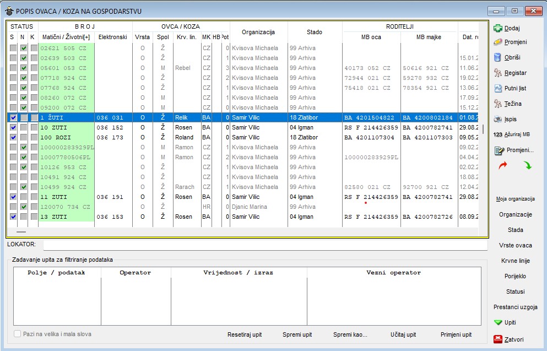Open Vrste ovaca section
Viewport: 547px width, 351px height.
click(515, 245)
